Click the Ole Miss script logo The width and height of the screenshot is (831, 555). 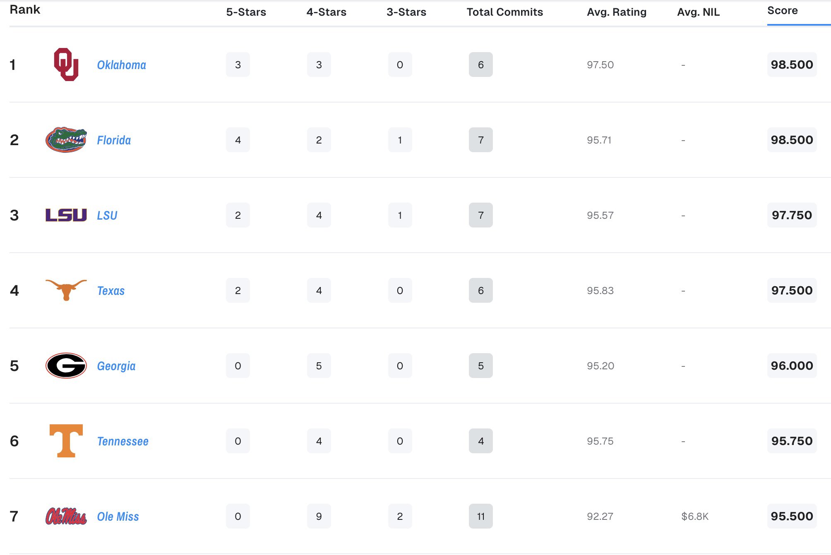66,516
